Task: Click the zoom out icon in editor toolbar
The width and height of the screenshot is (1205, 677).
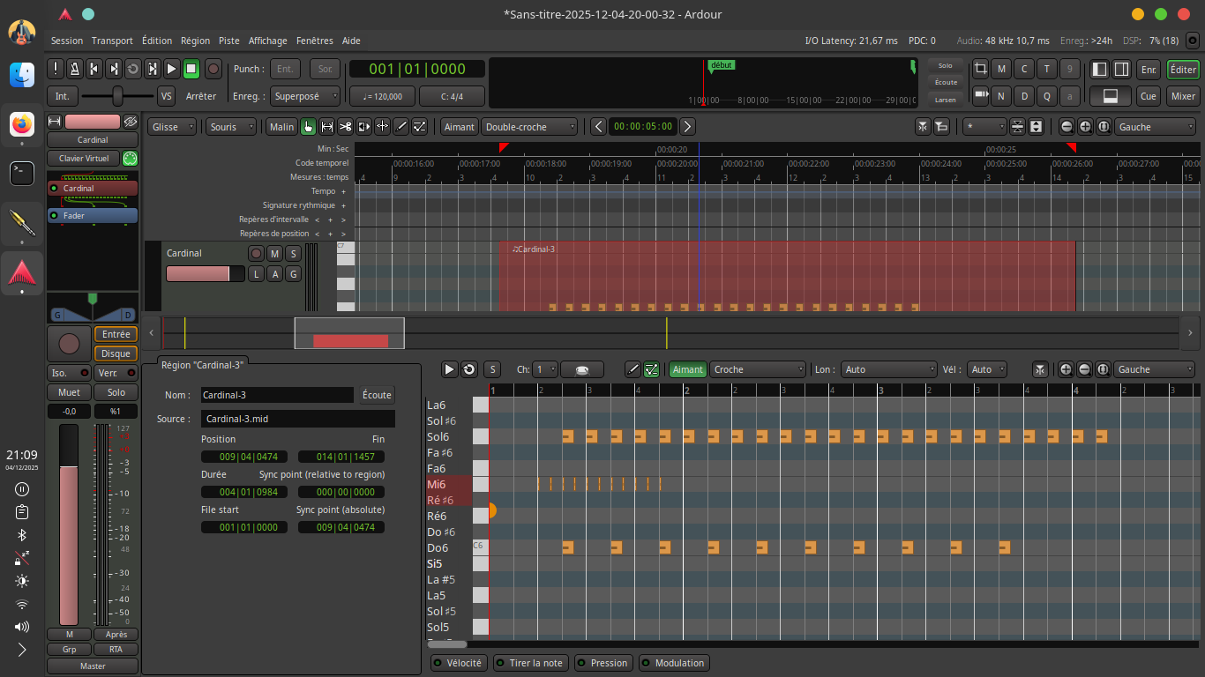Action: 1067,127
